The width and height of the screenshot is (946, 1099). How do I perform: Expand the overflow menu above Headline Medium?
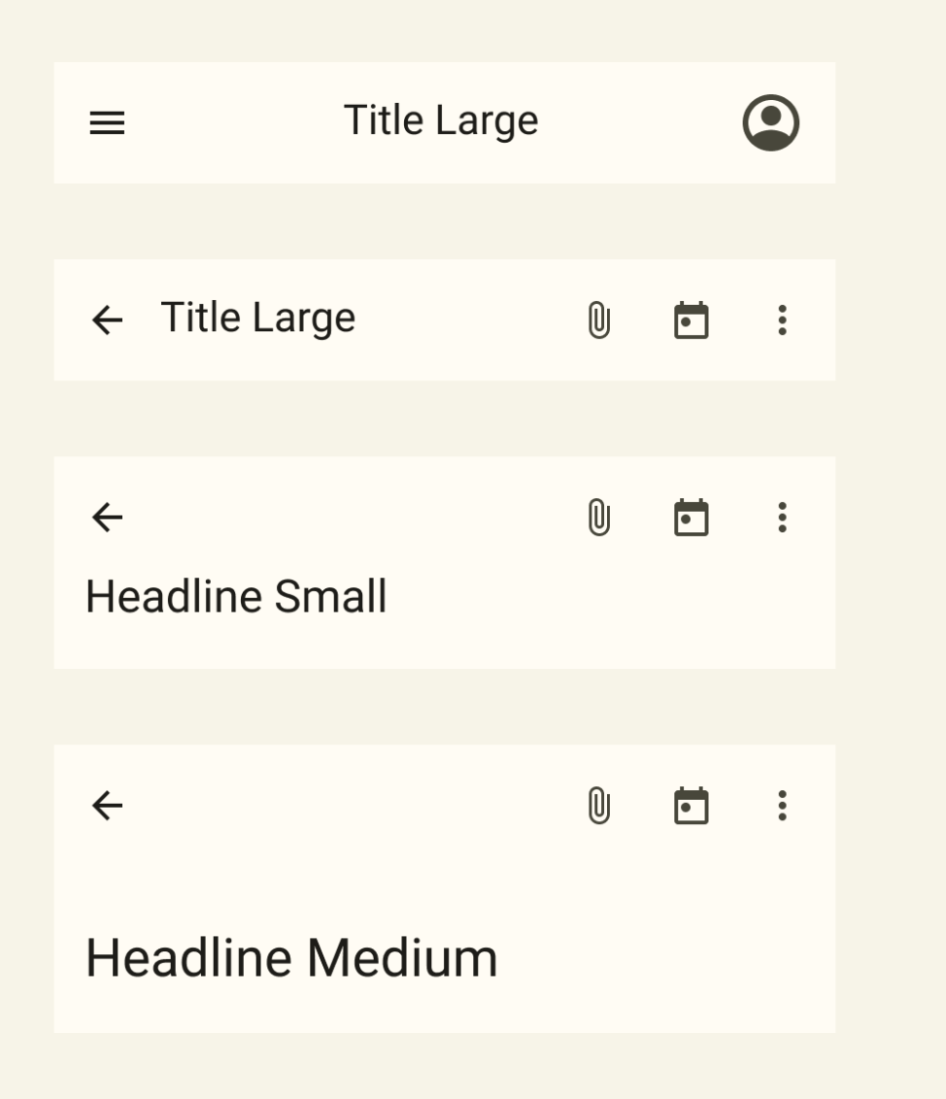(783, 804)
